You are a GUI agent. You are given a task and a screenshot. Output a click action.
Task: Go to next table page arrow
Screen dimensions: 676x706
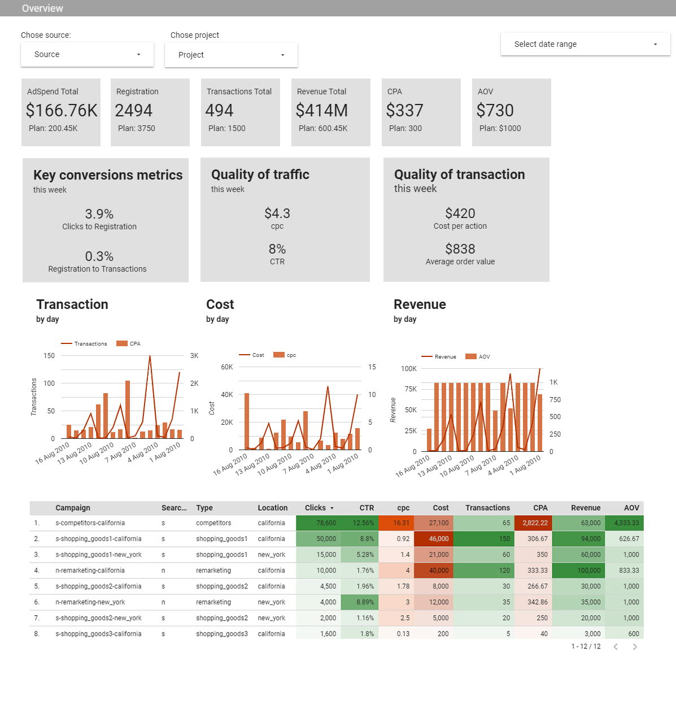[635, 647]
